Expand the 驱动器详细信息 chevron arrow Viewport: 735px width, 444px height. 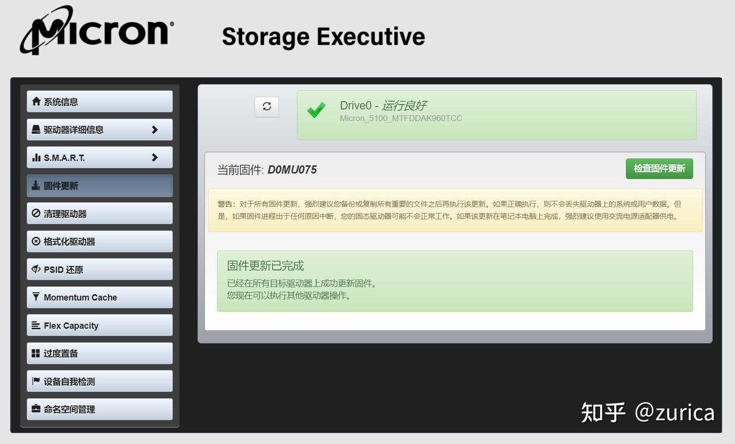155,130
